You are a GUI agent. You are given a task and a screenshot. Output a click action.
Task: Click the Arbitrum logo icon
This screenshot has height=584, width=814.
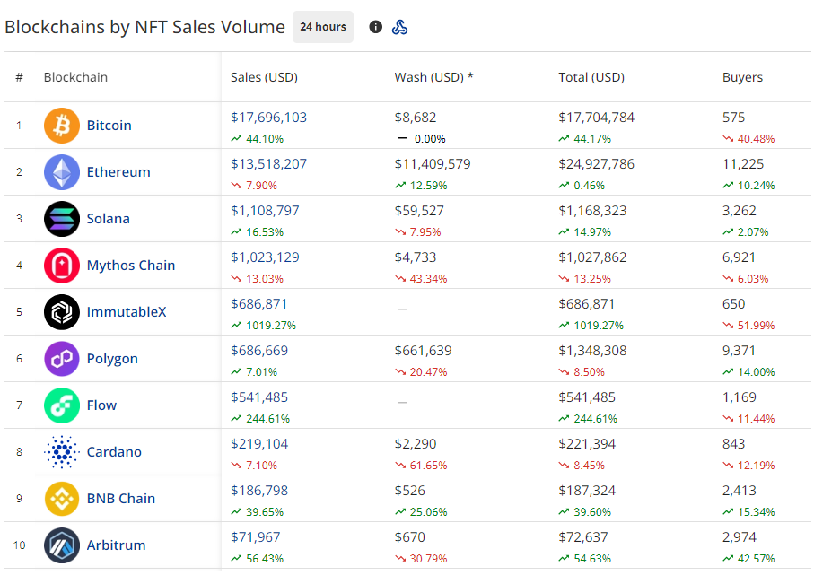click(62, 545)
